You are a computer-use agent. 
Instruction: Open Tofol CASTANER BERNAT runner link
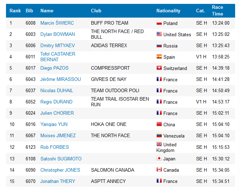click(x=58, y=57)
